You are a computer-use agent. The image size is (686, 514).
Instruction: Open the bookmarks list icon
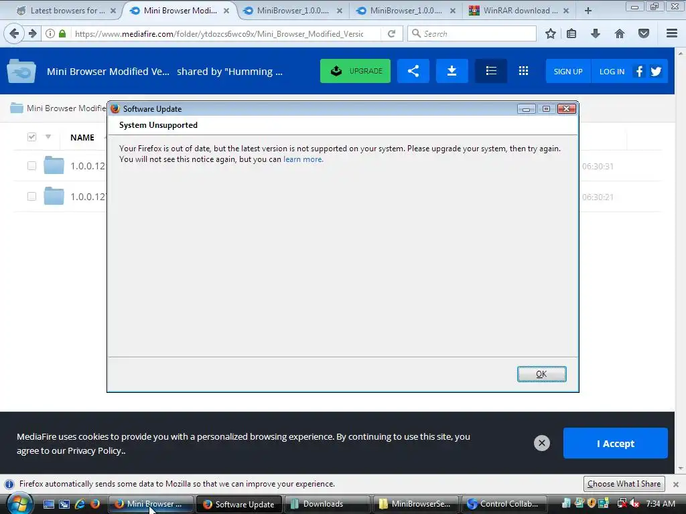point(571,33)
